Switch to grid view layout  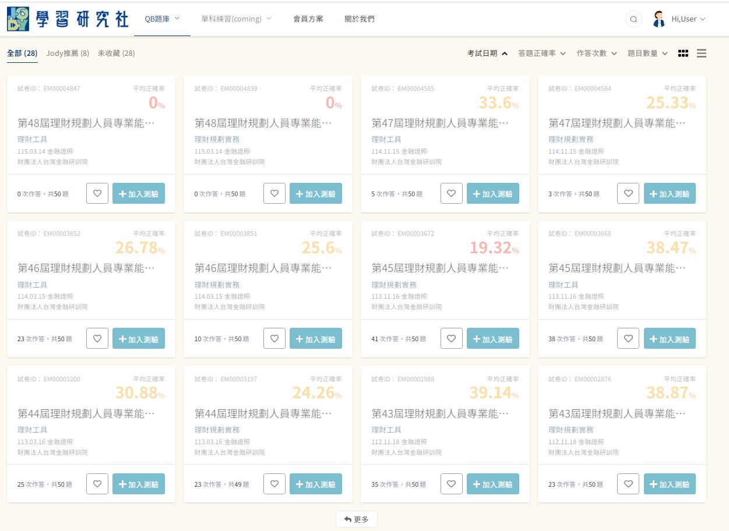[x=683, y=54]
